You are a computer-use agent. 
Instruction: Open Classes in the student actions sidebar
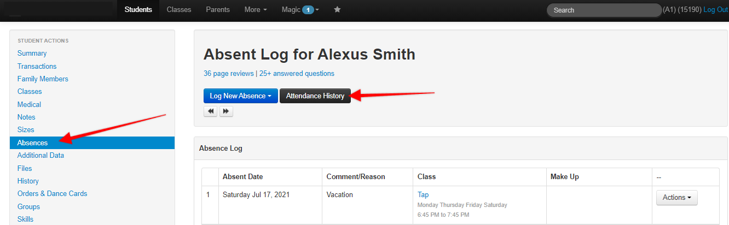tap(30, 92)
